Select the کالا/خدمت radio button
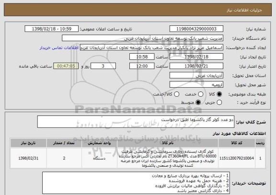 tap(176, 94)
